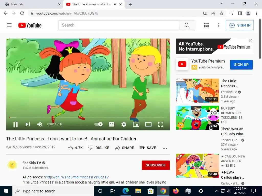The image size is (262, 196).
Task: Open Chrome profile avatar
Action: click(248, 13)
